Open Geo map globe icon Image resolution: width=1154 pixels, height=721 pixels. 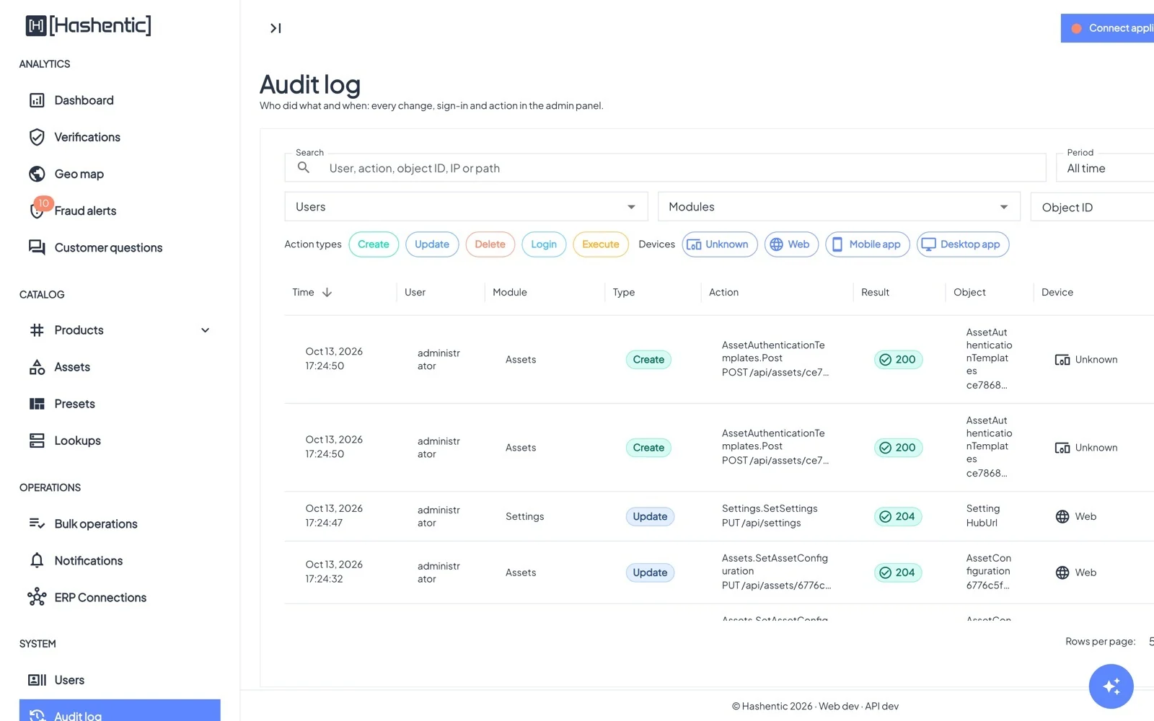(37, 174)
